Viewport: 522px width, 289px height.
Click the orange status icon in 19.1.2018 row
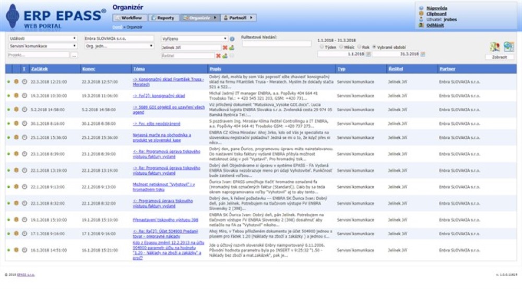pyautogui.click(x=16, y=220)
